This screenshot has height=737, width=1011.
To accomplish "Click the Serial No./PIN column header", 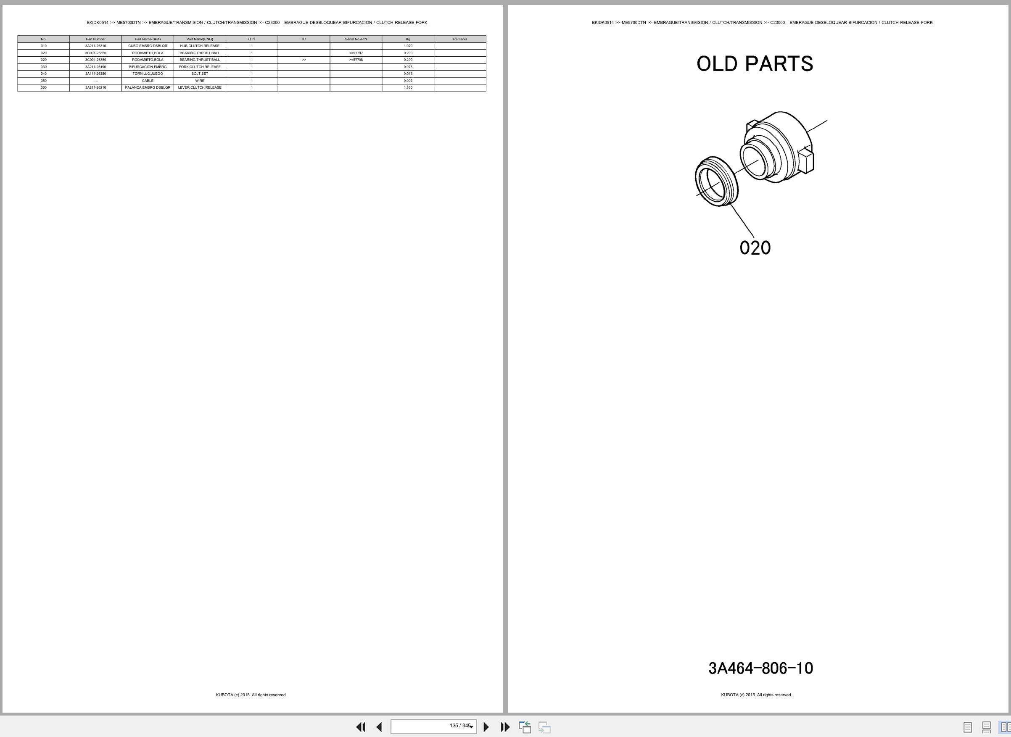I will 356,39.
